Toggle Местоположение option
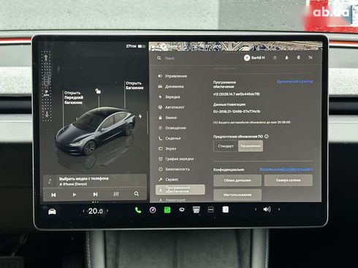 [x=237, y=195]
